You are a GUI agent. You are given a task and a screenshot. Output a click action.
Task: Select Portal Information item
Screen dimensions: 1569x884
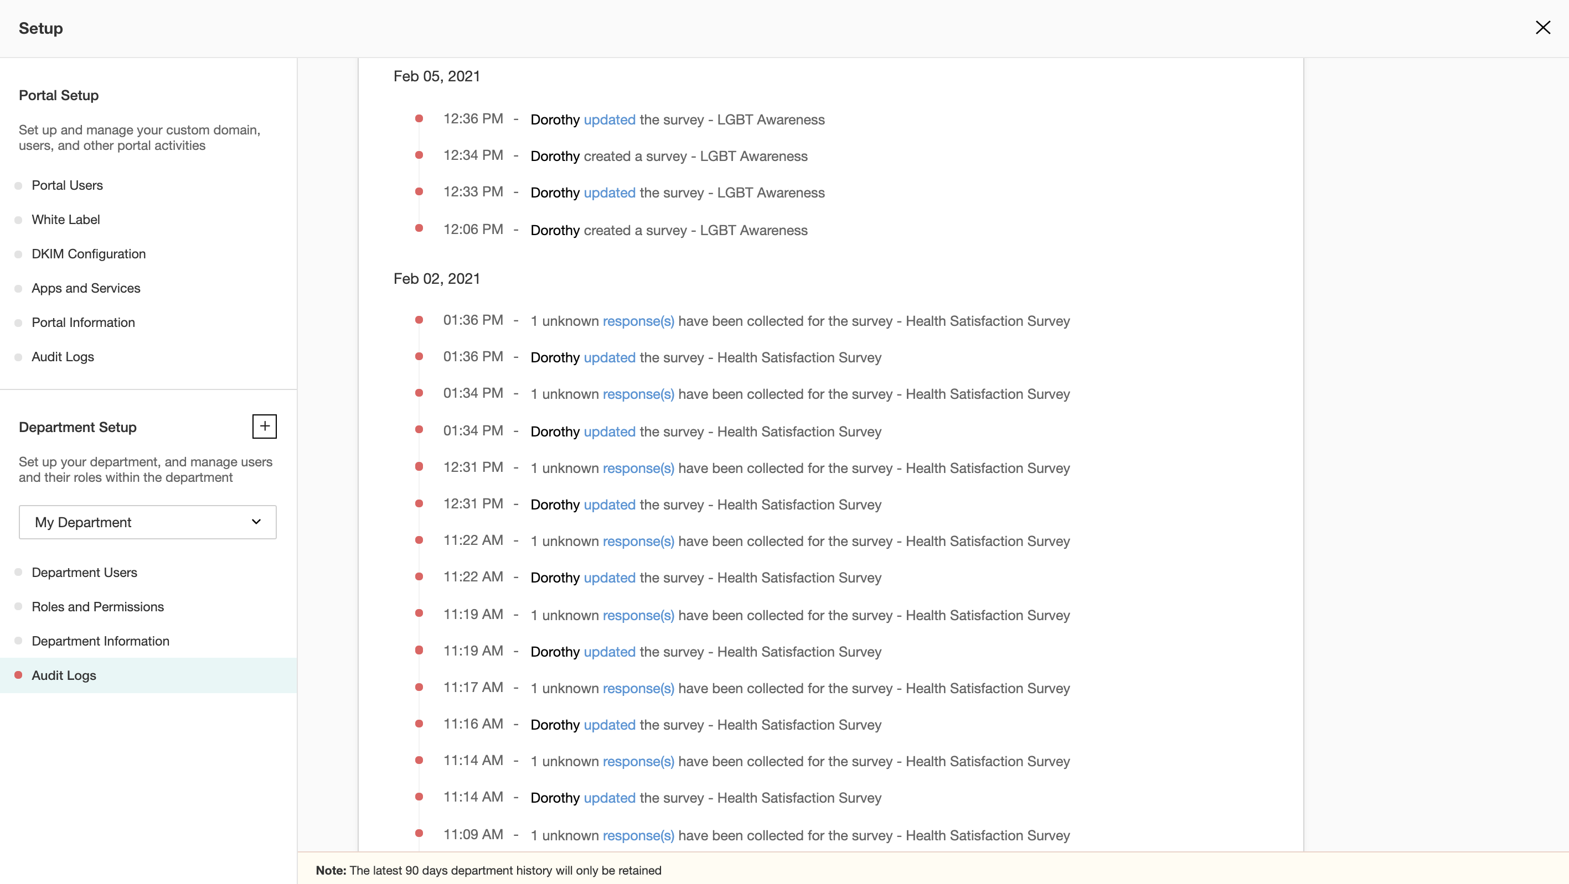(x=83, y=323)
